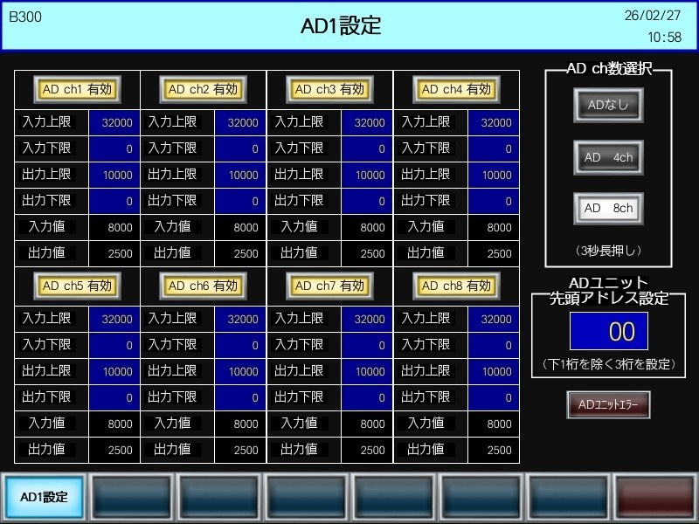Edit ch2 入力下限 value field

[x=240, y=148]
